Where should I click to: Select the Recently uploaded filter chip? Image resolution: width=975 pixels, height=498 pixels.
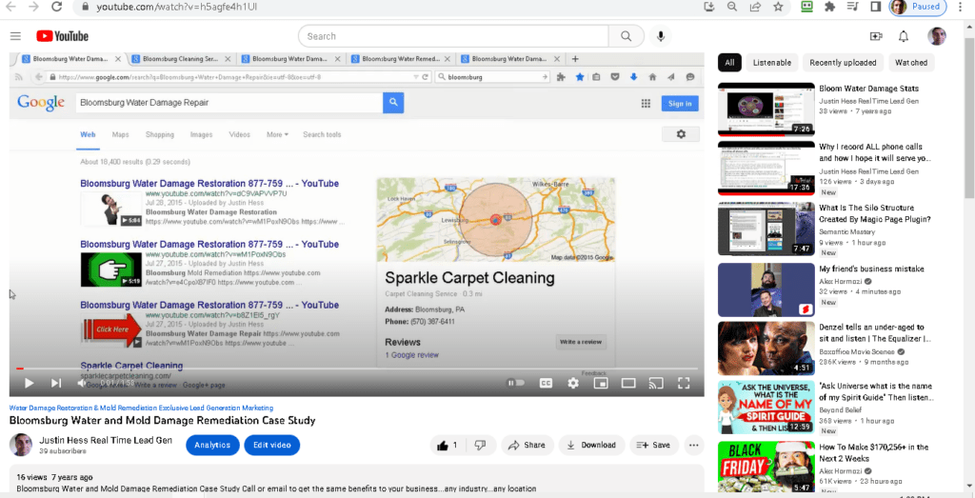pyautogui.click(x=843, y=63)
